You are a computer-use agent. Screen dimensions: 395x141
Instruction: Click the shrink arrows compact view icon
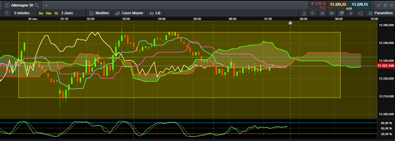click(379, 5)
